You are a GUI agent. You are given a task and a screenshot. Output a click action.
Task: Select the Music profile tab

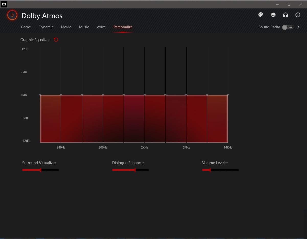84,27
